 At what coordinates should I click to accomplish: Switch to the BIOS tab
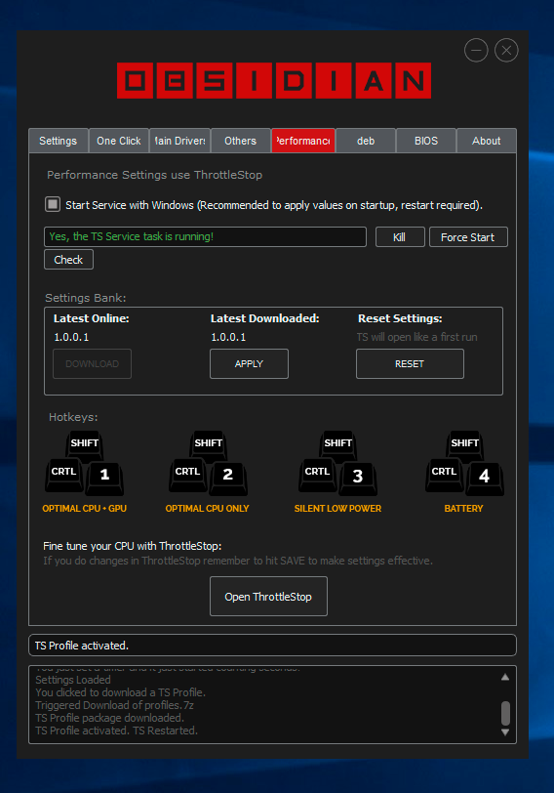click(426, 141)
